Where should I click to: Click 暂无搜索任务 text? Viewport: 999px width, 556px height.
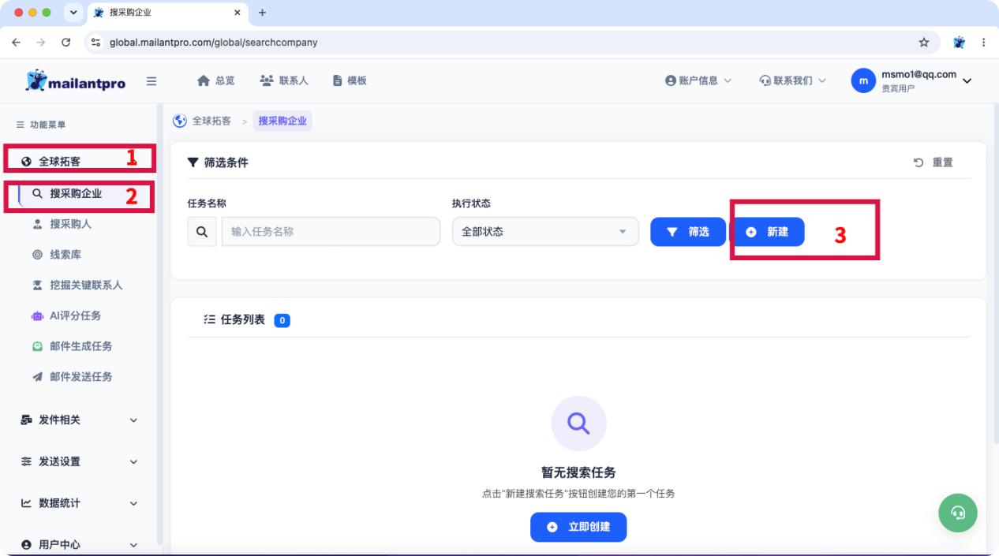click(578, 473)
